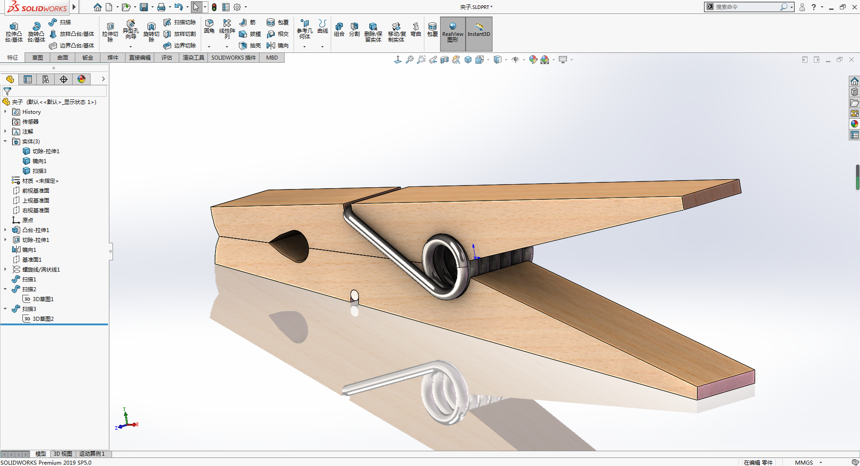Click Move/Copy Bodies (移动/复制实体)

click(397, 32)
